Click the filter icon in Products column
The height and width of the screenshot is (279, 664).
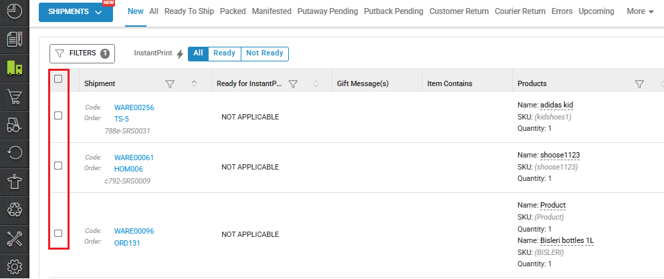coord(639,83)
